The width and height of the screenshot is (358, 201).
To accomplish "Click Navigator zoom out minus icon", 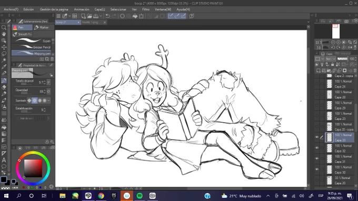I will (x=333, y=43).
